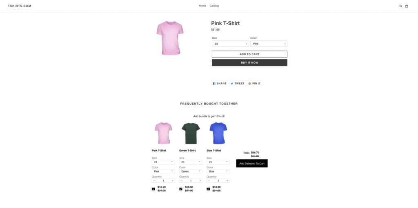
Task: Uncheck the Blue T-Shirt bundle checkbox
Action: tap(208, 189)
